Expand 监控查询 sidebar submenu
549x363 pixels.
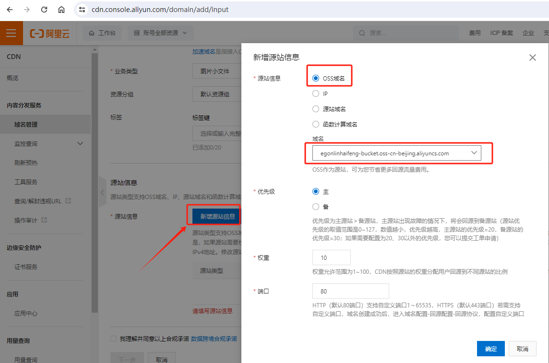[x=80, y=143]
